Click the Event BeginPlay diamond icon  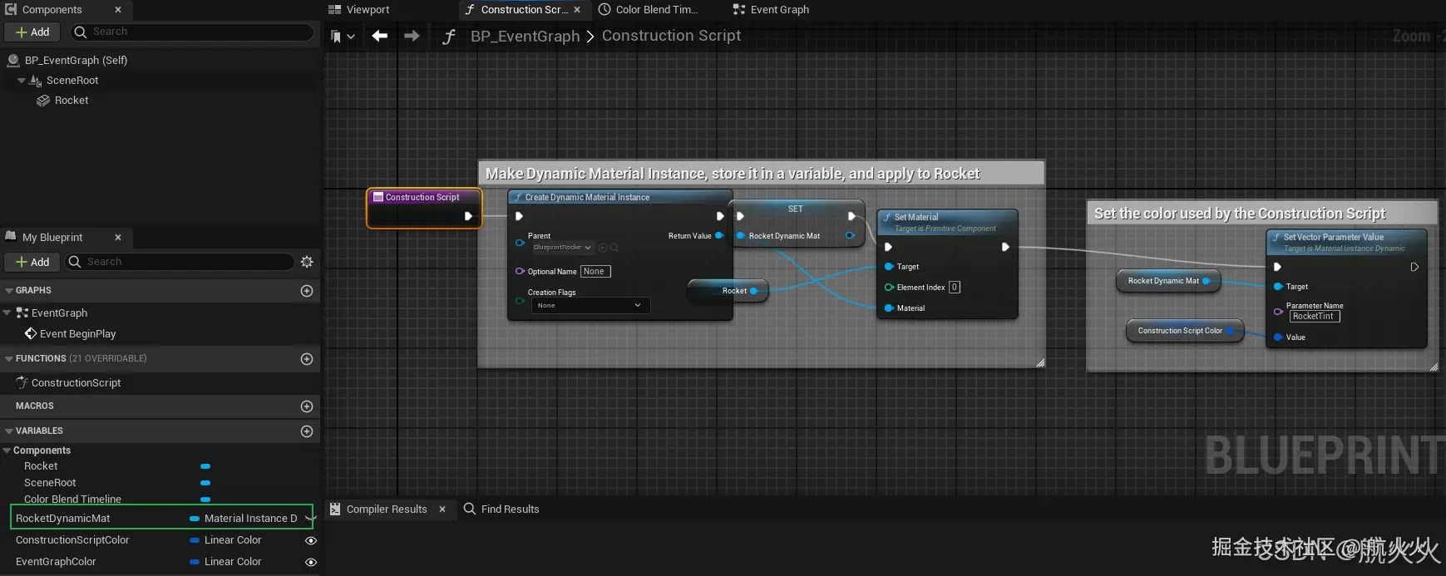click(x=31, y=334)
